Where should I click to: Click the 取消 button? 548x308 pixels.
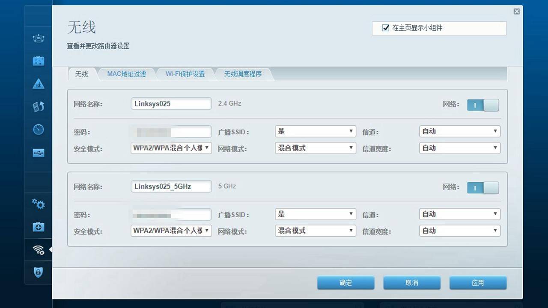tap(411, 282)
